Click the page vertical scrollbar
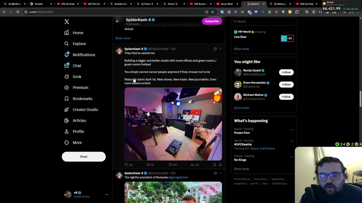This screenshot has height=203, width=362. [x=360, y=99]
